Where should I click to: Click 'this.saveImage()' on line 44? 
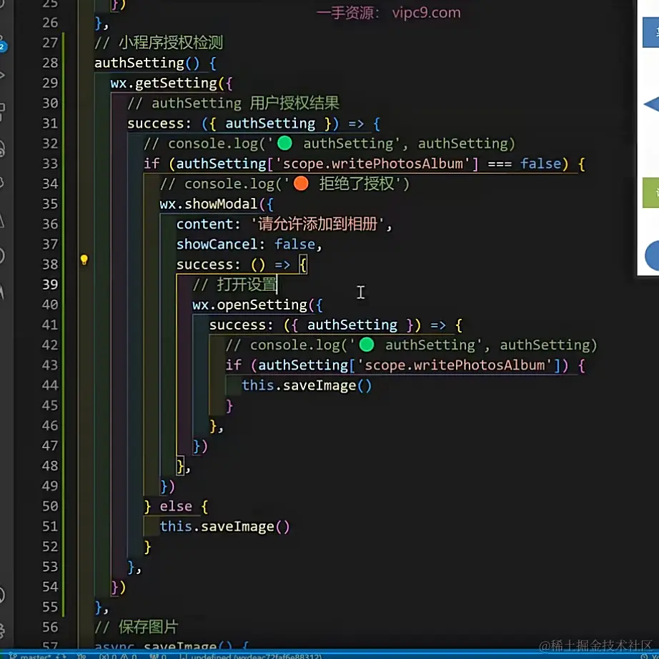307,385
